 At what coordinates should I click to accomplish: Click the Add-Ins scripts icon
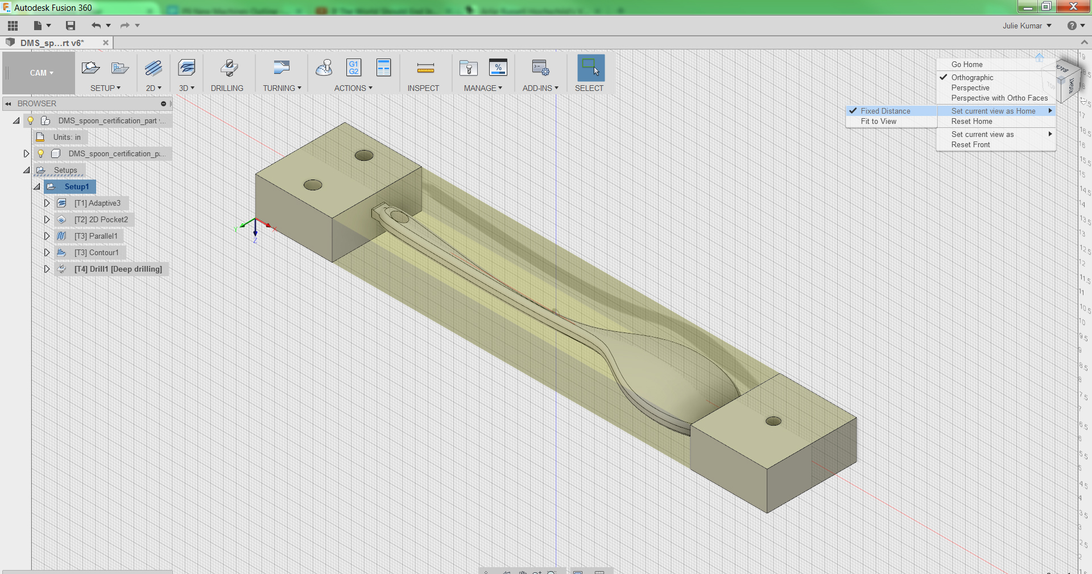[540, 68]
